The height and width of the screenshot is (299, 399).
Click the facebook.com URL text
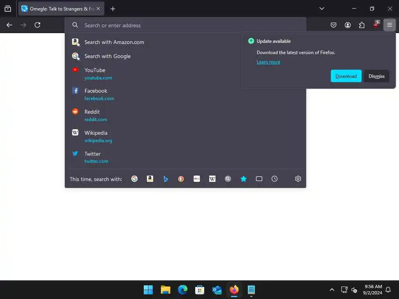(x=99, y=98)
